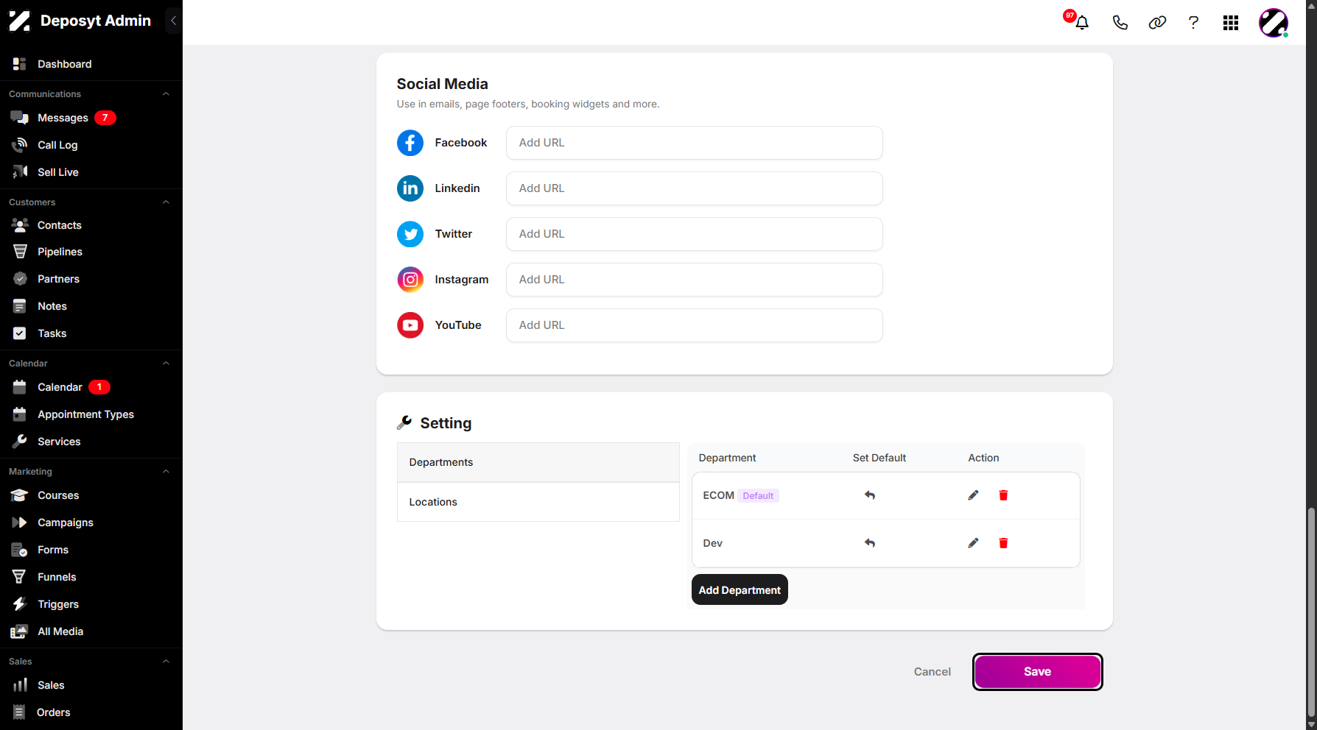Click the Cancel link
The height and width of the screenshot is (730, 1317).
[933, 672]
